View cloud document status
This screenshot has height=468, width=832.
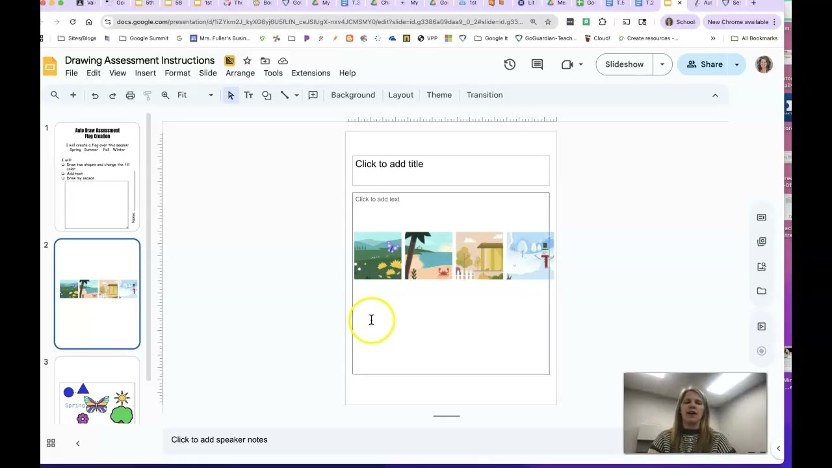283,60
